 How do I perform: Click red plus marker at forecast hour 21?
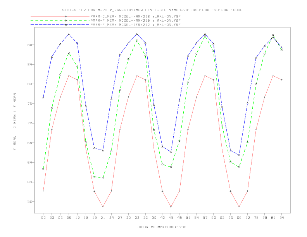coord(103,207)
